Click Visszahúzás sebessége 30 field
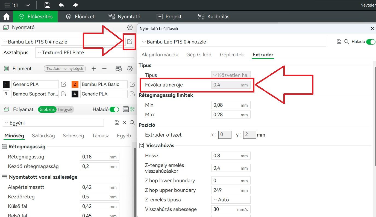 click(x=231, y=209)
